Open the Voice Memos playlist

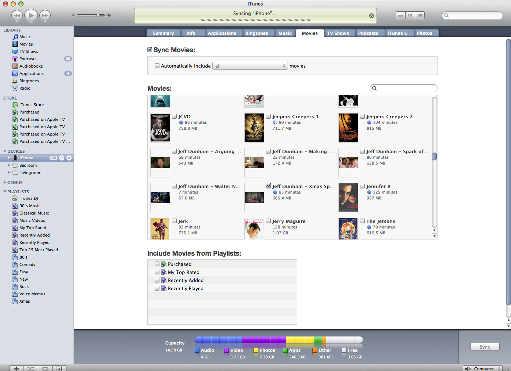point(32,294)
